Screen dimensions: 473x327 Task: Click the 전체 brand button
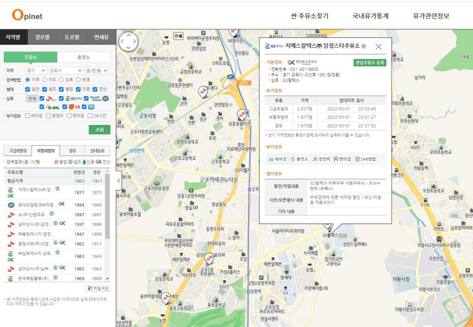click(32, 99)
